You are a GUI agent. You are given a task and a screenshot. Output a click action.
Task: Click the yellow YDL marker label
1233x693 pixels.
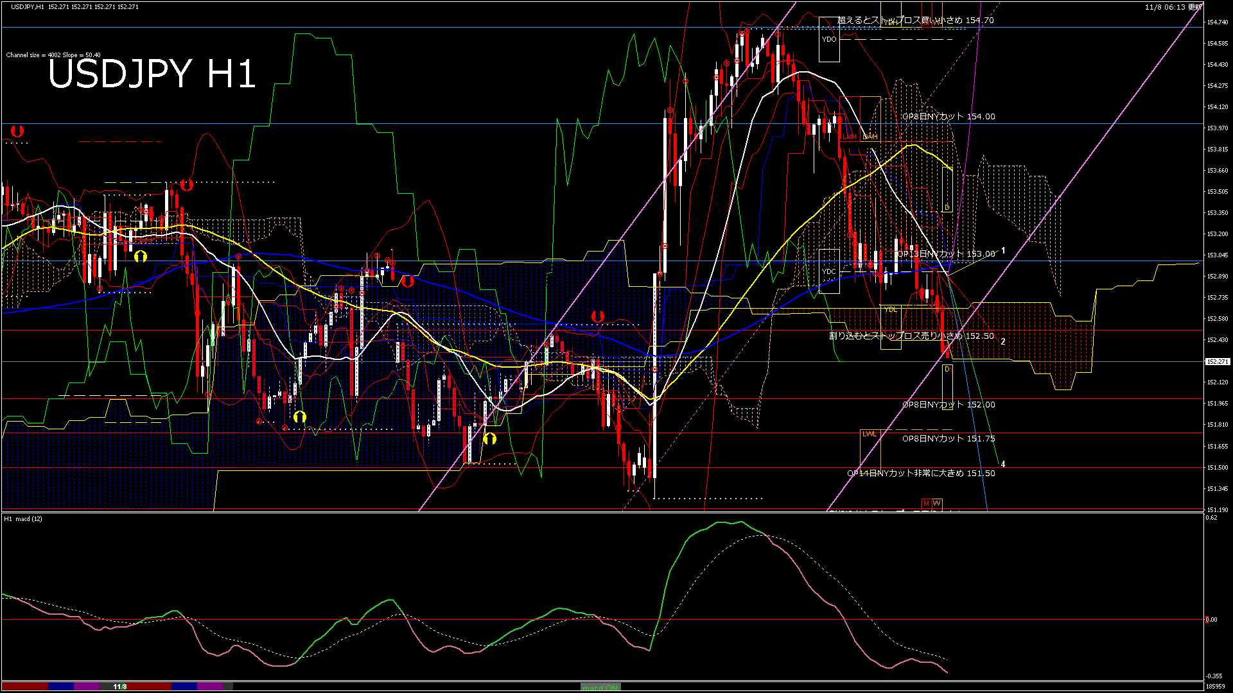pos(890,310)
